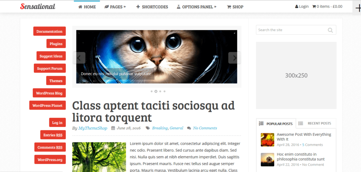This screenshot has height=172, width=361.
Task: Click the Awesome Post flower thumbnail
Action: (268, 140)
